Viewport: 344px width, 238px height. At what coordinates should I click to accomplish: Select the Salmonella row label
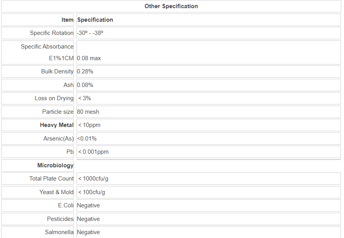[59, 232]
